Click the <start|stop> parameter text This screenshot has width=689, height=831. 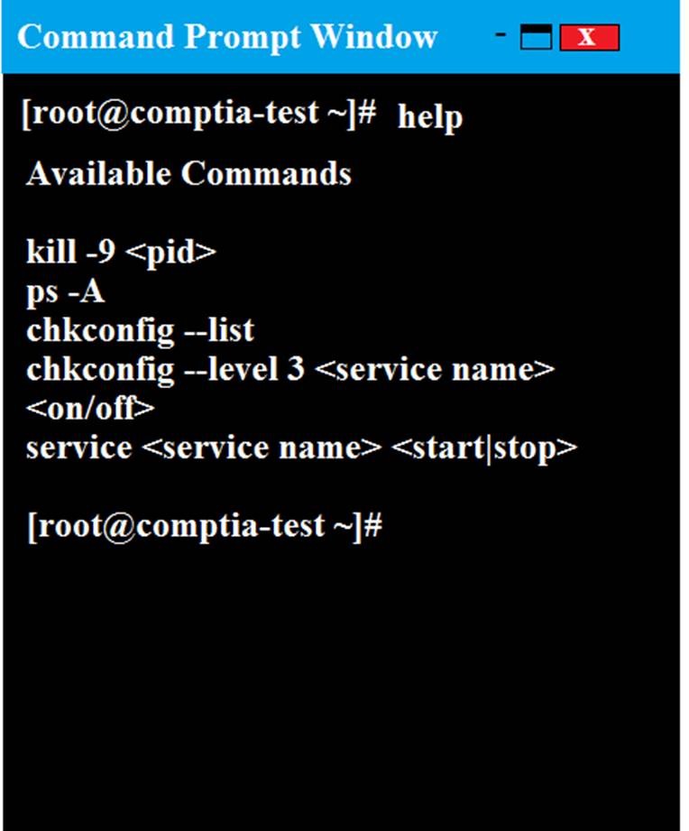coord(484,448)
